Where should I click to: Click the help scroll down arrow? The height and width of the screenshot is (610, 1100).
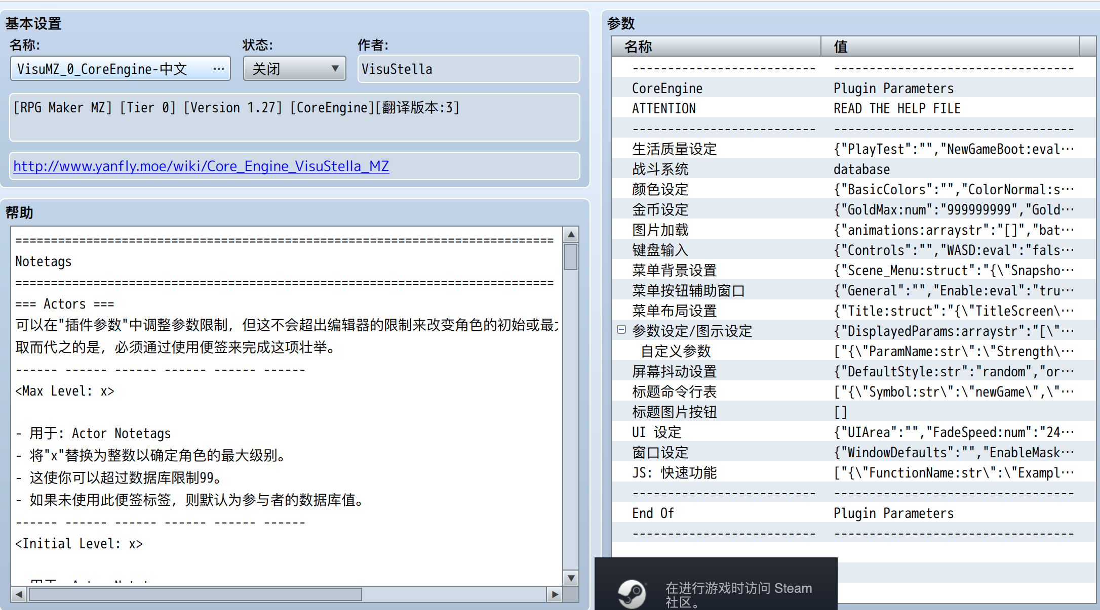[571, 578]
